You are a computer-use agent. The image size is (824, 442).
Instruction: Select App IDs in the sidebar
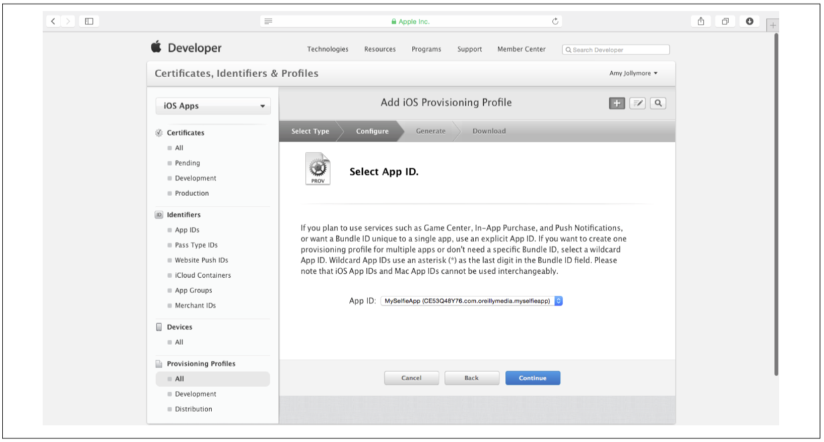[x=187, y=230]
